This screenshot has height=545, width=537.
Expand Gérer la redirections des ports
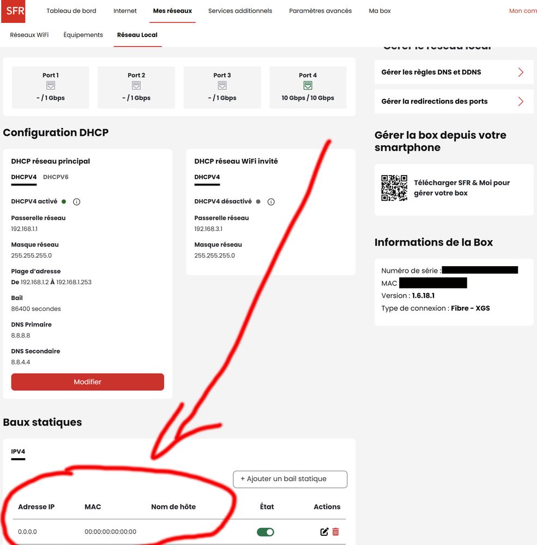click(454, 101)
